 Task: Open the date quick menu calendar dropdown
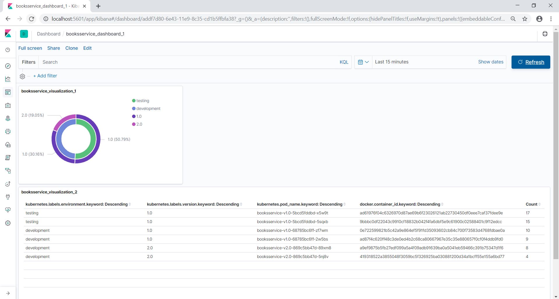click(363, 62)
